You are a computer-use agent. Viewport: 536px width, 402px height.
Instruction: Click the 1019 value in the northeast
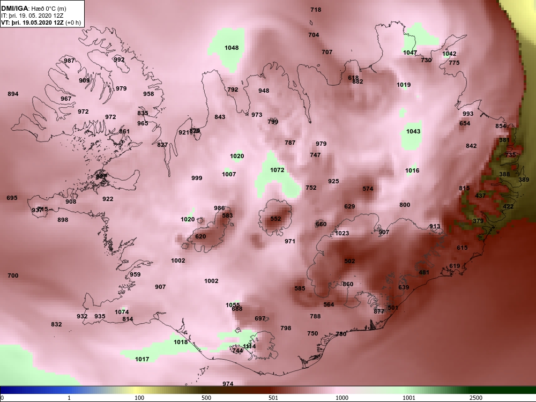coord(404,85)
